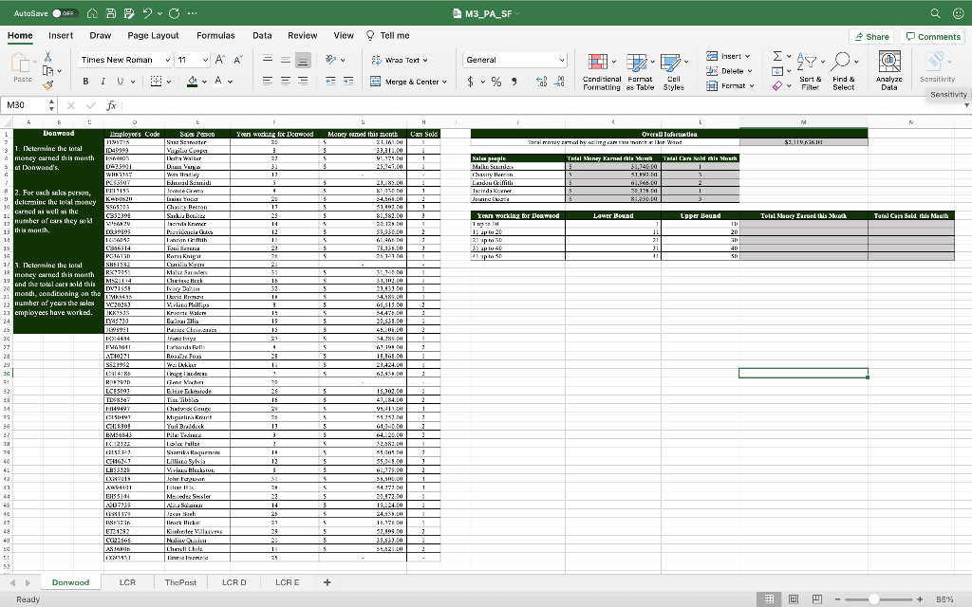Switch to the Formulas ribbon tab
The image size is (972, 607).
[x=215, y=33]
